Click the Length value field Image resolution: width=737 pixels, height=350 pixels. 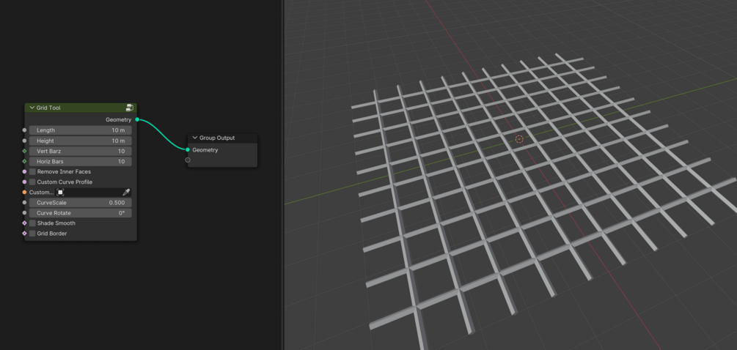pyautogui.click(x=81, y=130)
